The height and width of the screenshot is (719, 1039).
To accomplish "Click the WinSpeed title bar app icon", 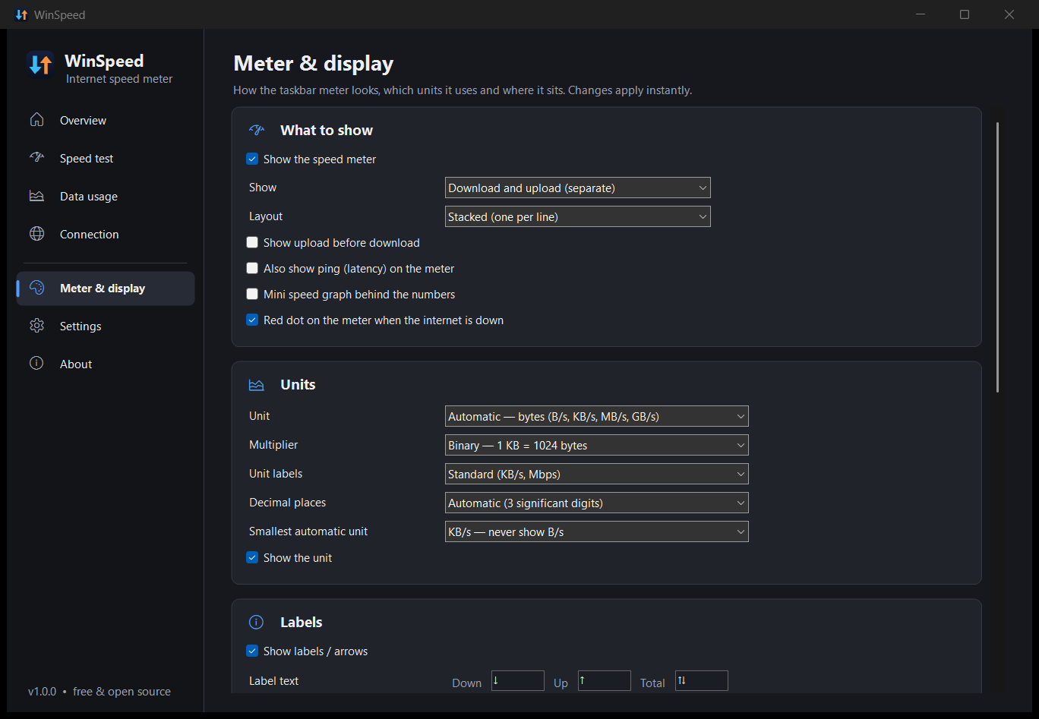I will tap(21, 14).
